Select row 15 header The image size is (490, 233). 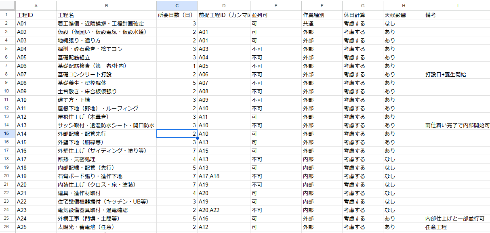pyautogui.click(x=8, y=134)
